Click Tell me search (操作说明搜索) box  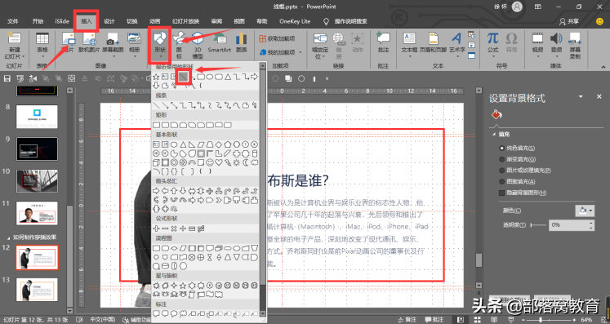click(346, 21)
